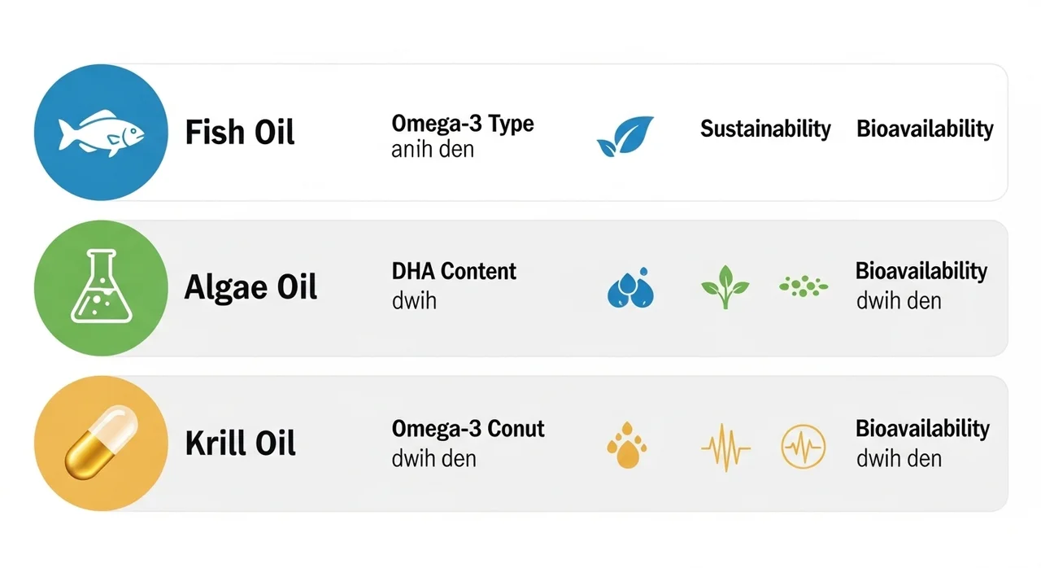Image resolution: width=1041 pixels, height=568 pixels.
Task: Select the Algae Oil title
Action: [x=250, y=287]
